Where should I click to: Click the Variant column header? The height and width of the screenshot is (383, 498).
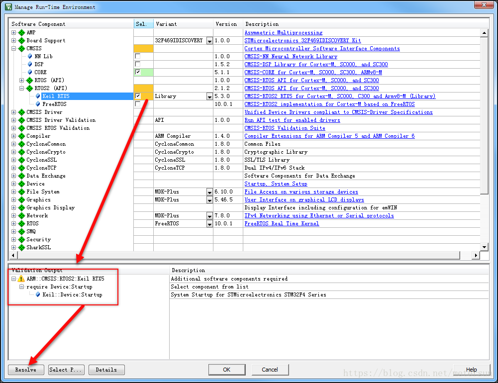(183, 24)
